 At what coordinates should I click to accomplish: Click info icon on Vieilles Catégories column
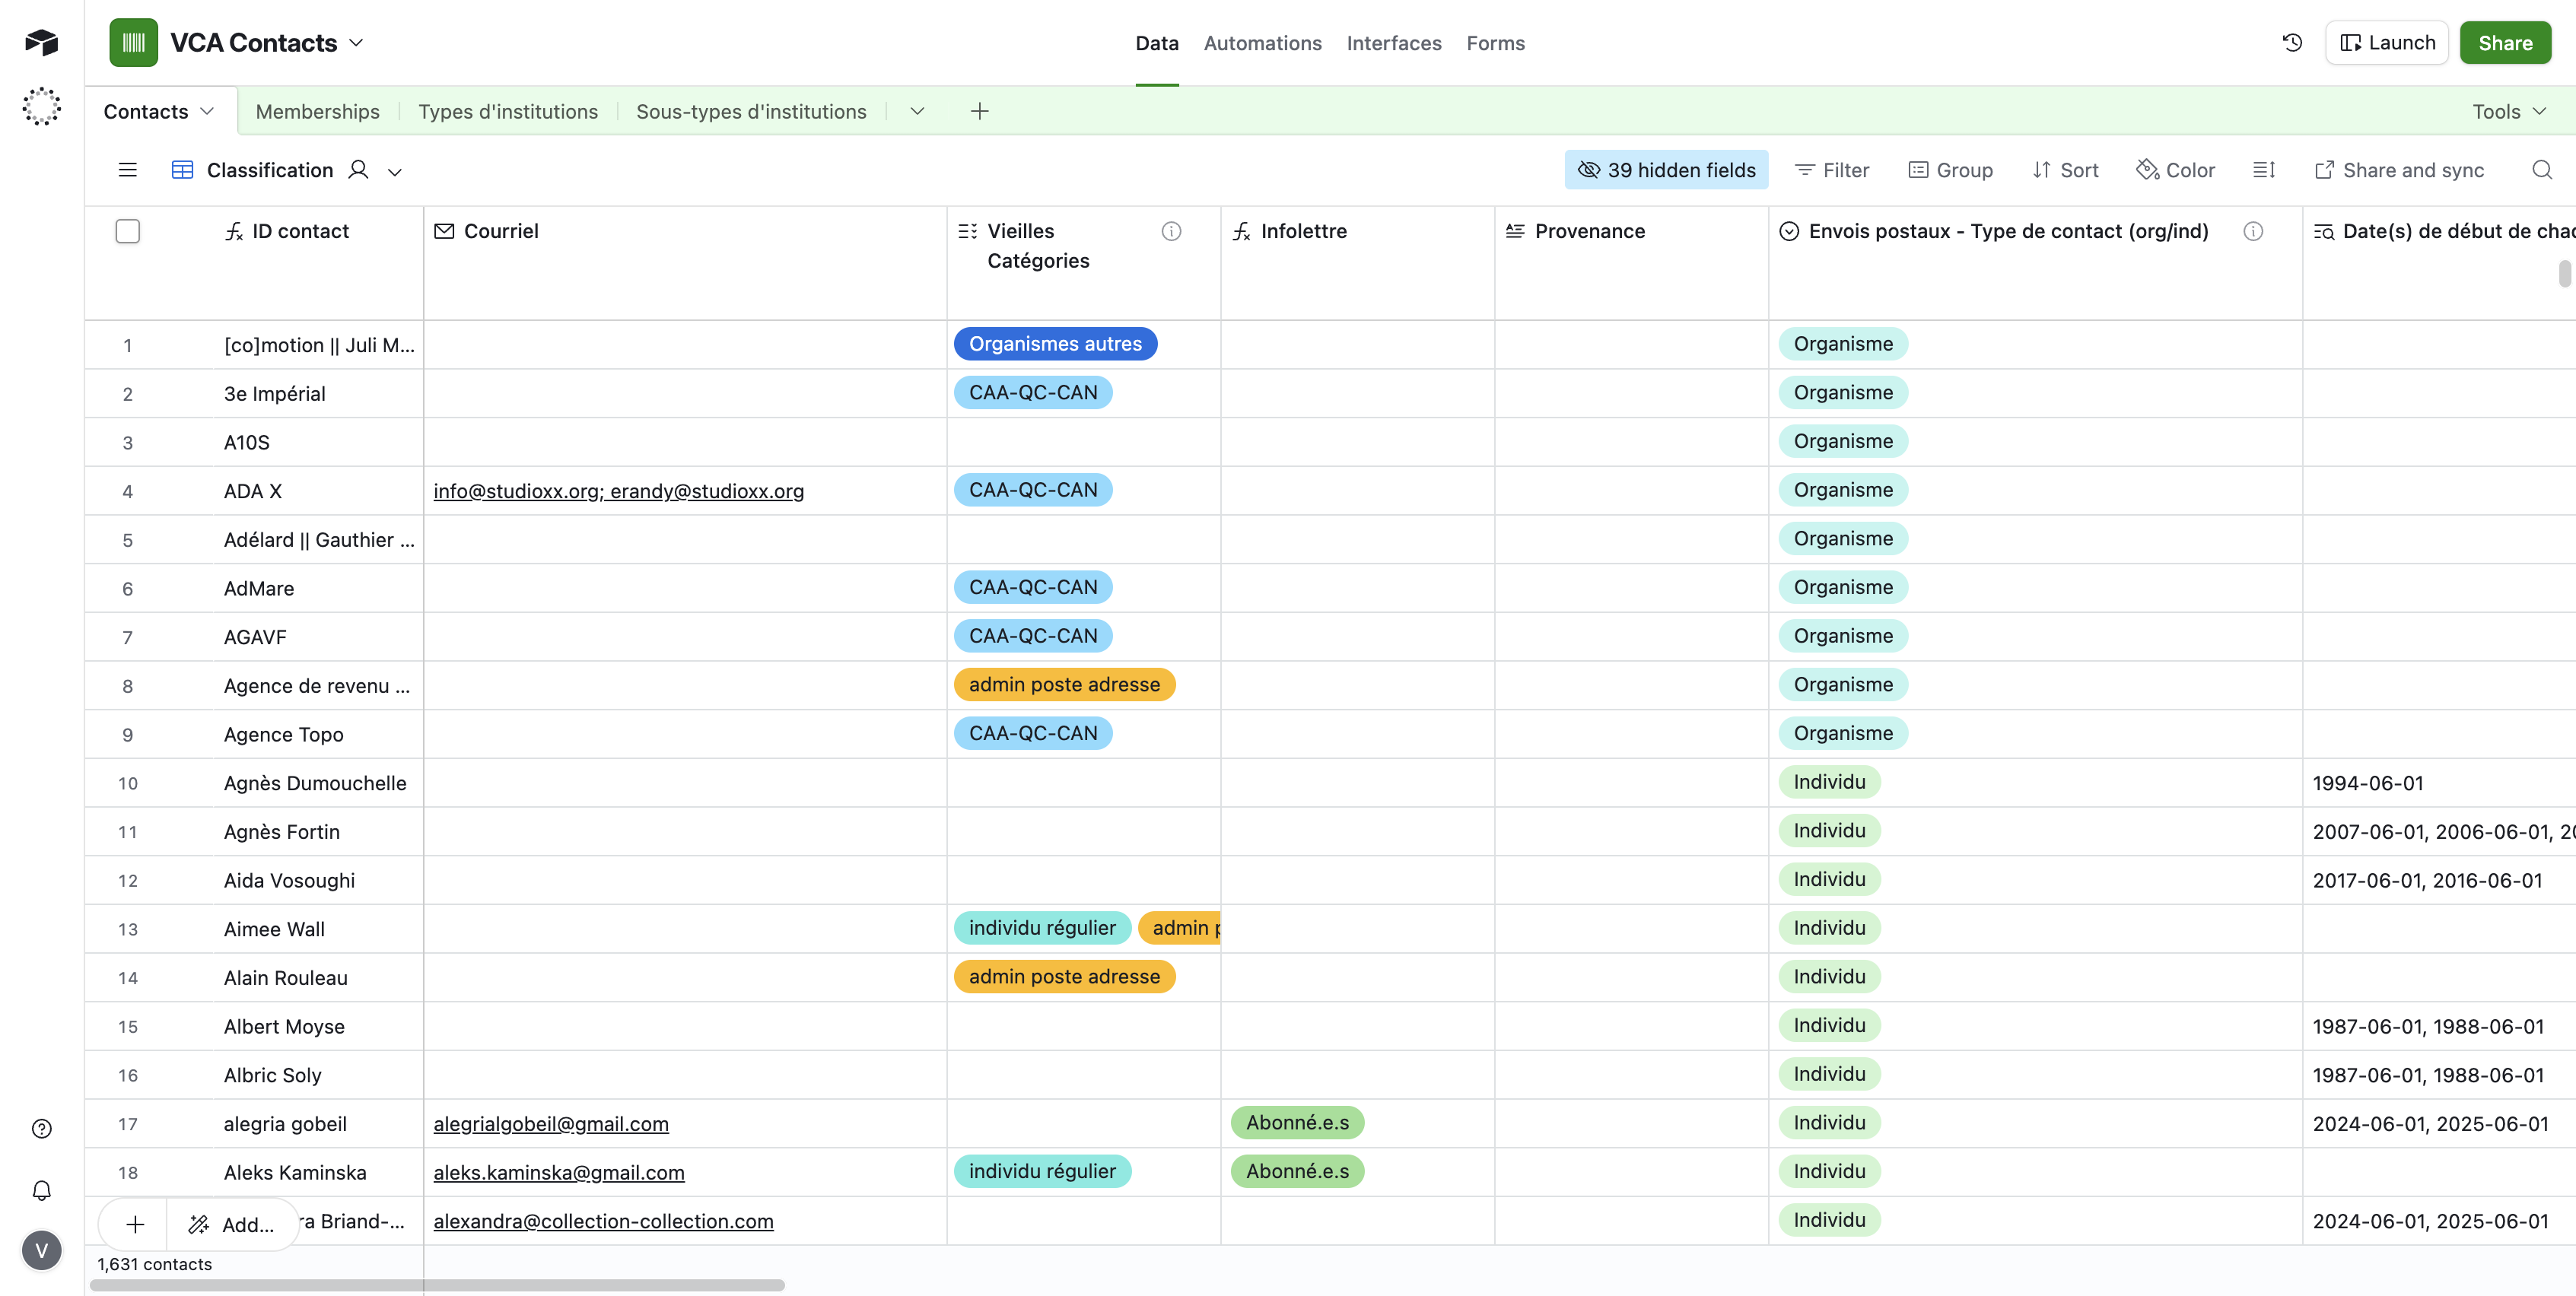pos(1171,231)
